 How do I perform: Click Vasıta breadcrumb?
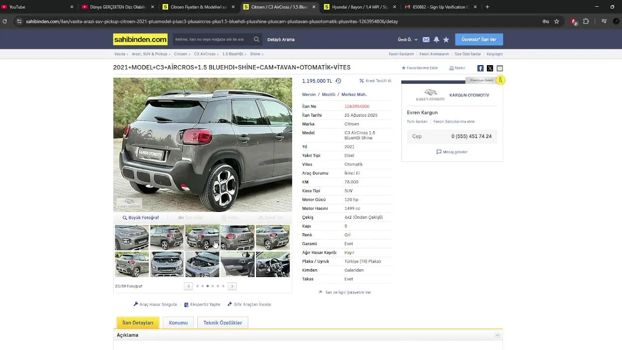[x=120, y=54]
